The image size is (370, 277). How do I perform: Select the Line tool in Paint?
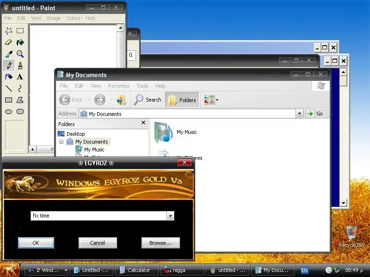tap(9, 88)
